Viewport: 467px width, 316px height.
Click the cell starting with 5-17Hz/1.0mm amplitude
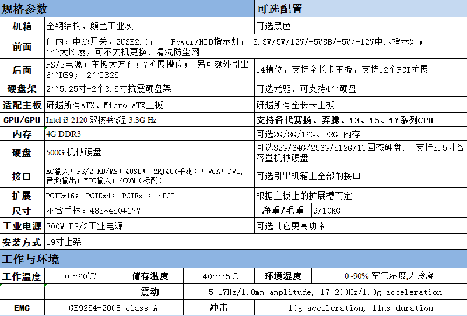(325, 292)
